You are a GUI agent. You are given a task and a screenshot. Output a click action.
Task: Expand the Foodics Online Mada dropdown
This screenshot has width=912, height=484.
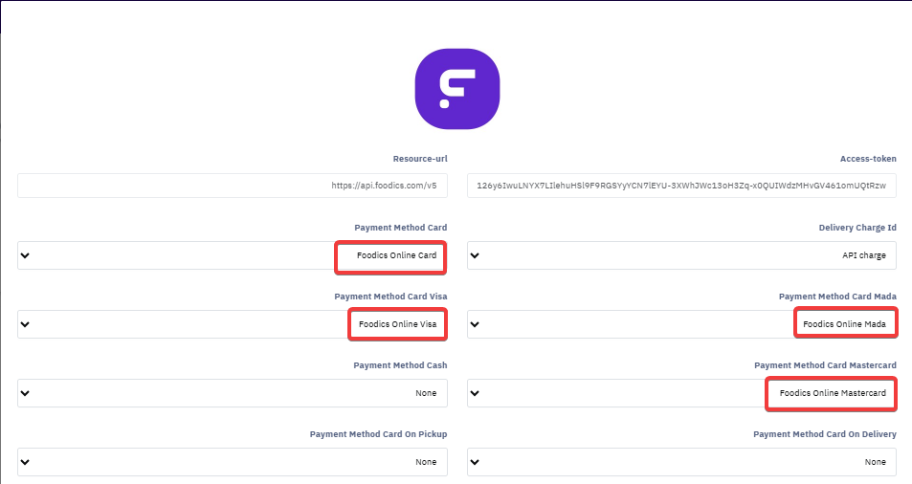[681, 324]
